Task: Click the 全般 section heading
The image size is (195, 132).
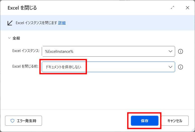Action: pos(16,38)
